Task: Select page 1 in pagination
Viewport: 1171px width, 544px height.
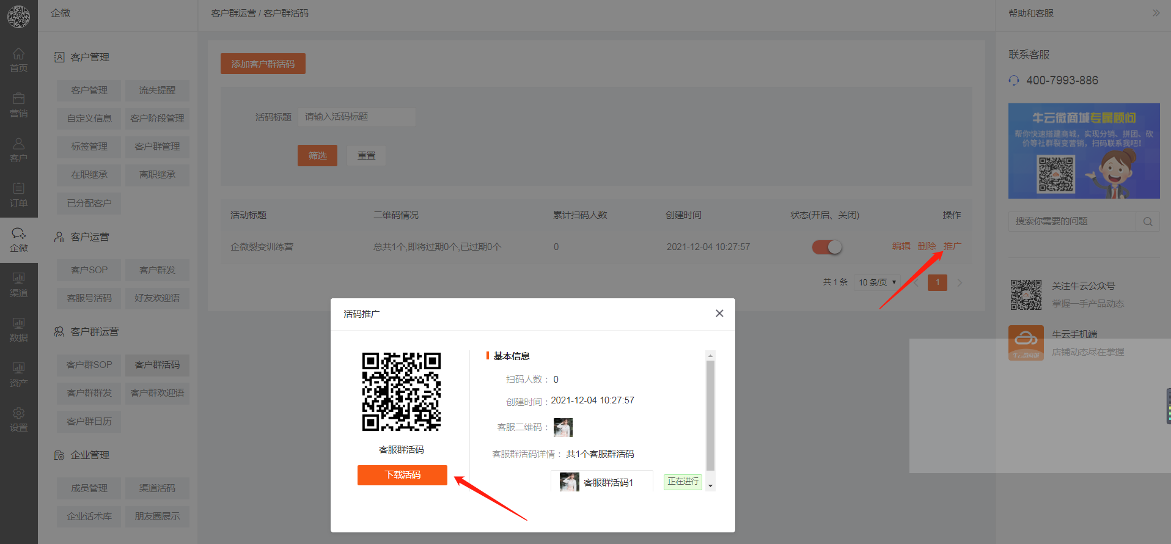Action: tap(938, 282)
